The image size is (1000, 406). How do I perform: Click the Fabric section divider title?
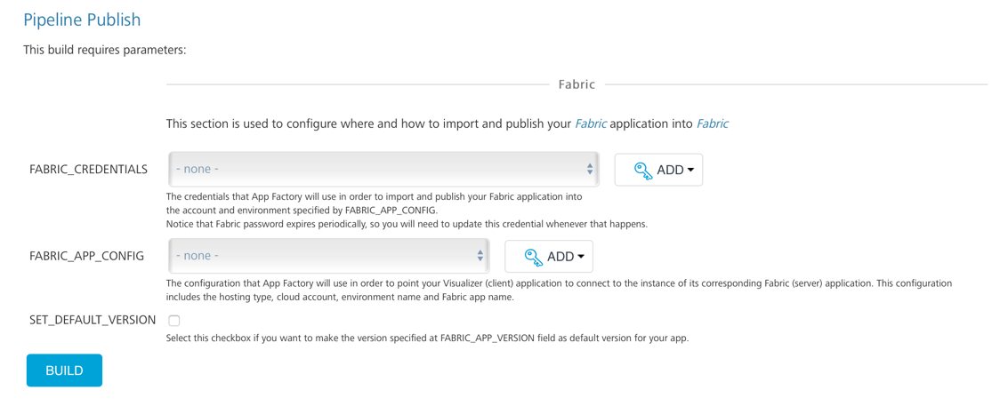click(577, 84)
